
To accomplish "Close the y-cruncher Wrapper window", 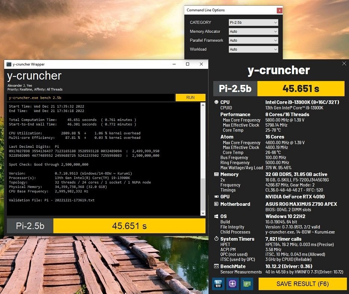I will click(x=201, y=64).
